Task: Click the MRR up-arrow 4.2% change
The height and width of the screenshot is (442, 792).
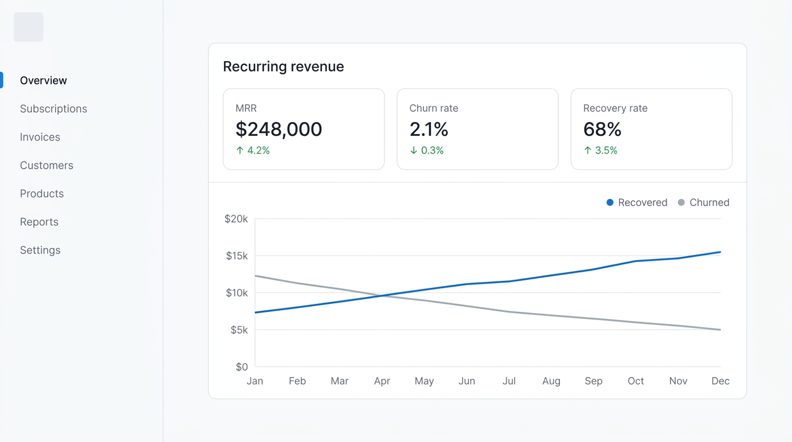Action: coord(253,150)
